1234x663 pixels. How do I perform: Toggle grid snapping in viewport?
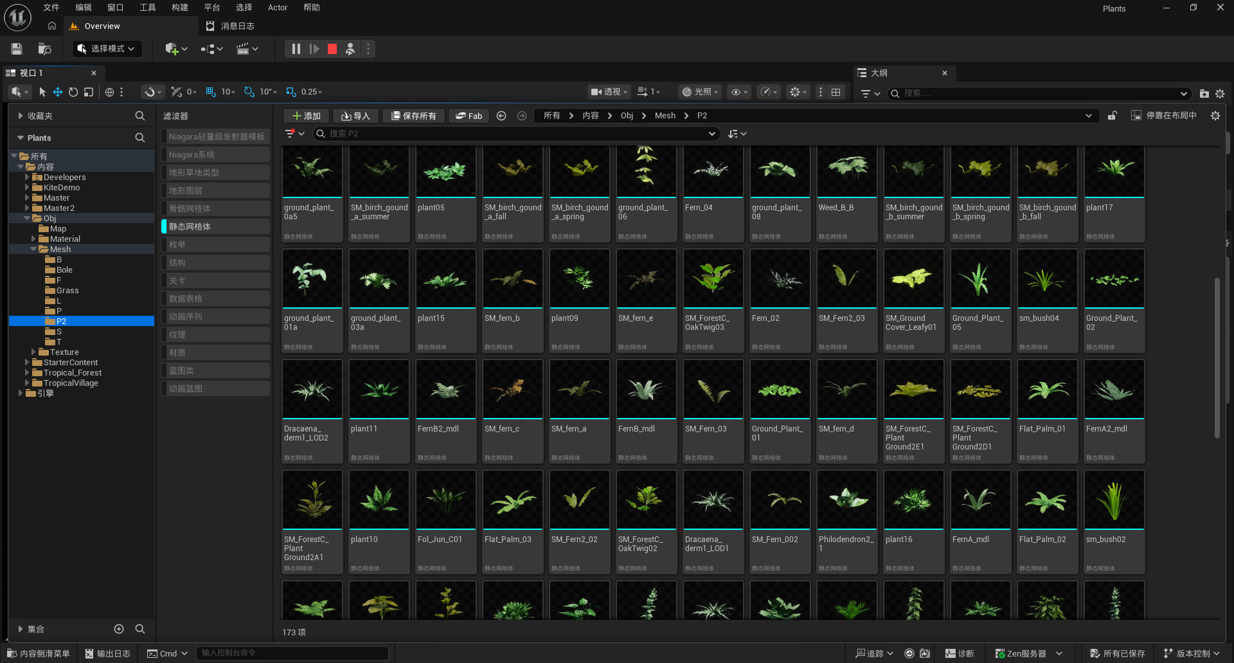pos(210,92)
